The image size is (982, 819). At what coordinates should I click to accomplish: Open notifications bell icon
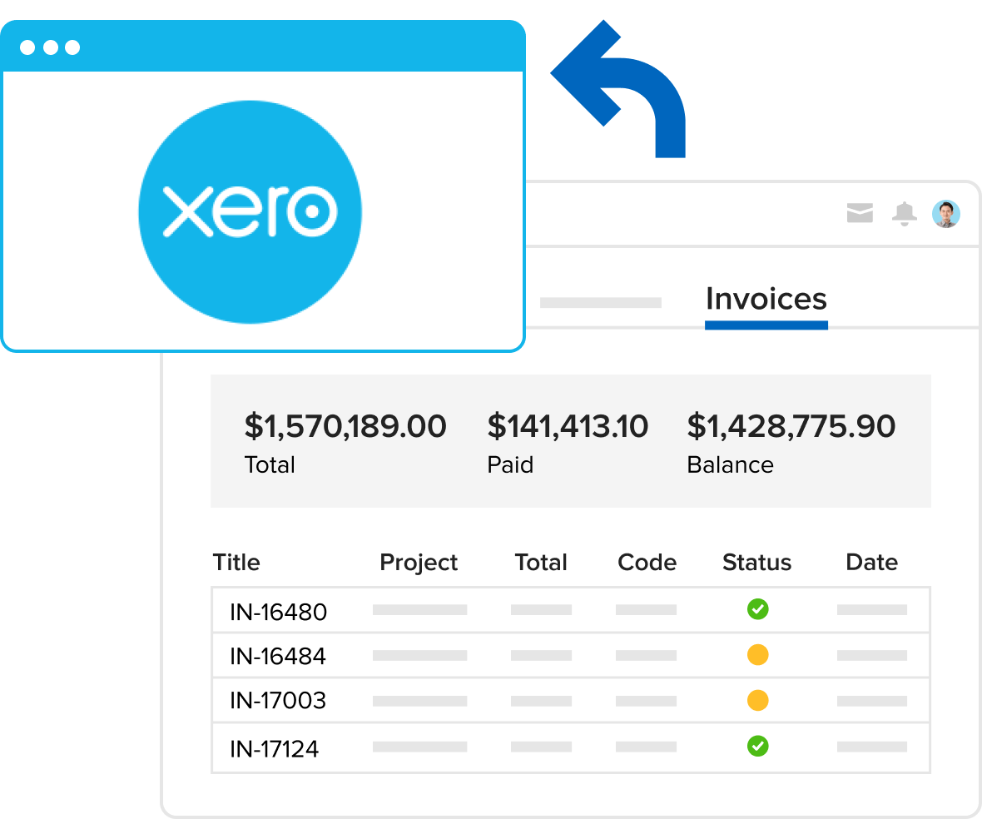904,214
